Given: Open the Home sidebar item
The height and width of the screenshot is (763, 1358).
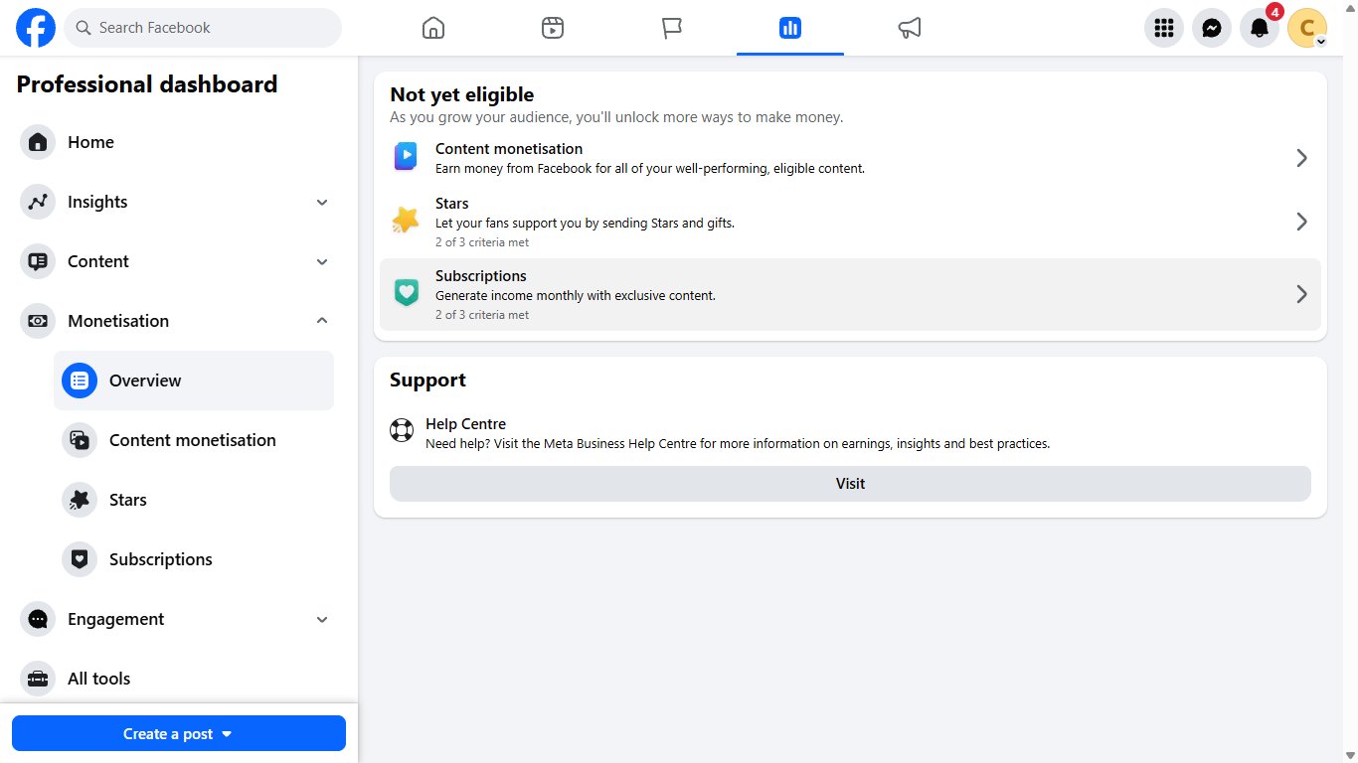Looking at the screenshot, I should [x=179, y=142].
